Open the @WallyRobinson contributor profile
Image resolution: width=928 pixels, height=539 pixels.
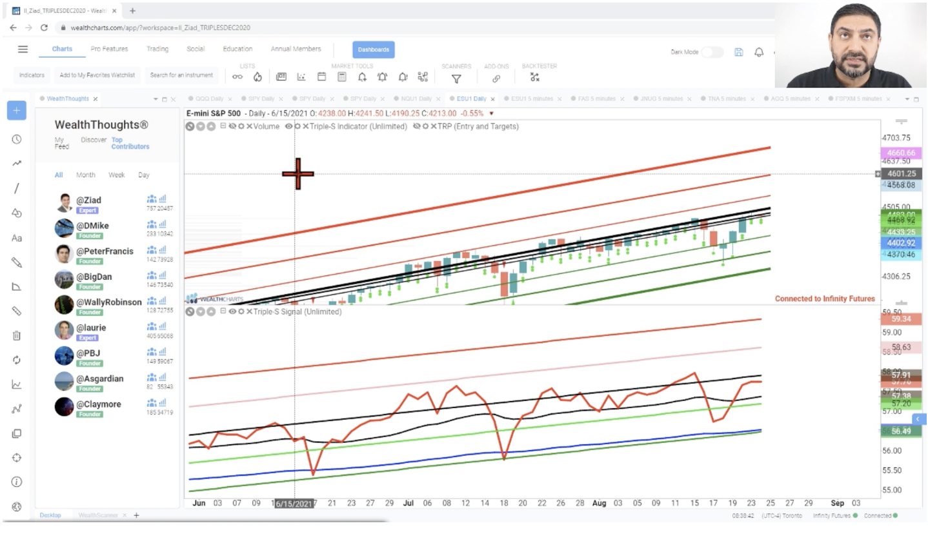pos(109,302)
